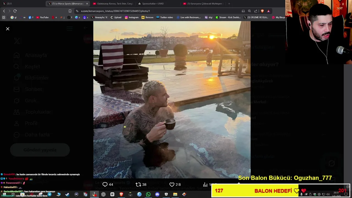This screenshot has width=352, height=198.
Task: Open Windows Security shield taskbar icon
Action: (x=166, y=194)
